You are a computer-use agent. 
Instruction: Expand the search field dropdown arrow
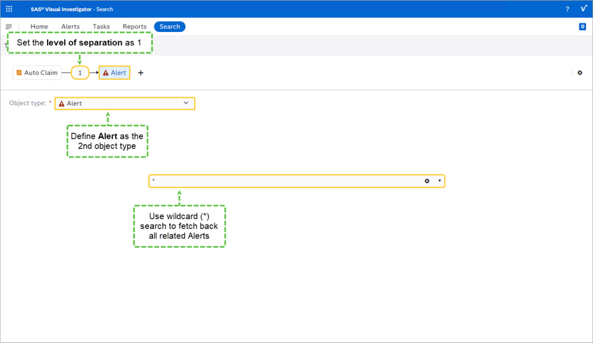(x=439, y=181)
